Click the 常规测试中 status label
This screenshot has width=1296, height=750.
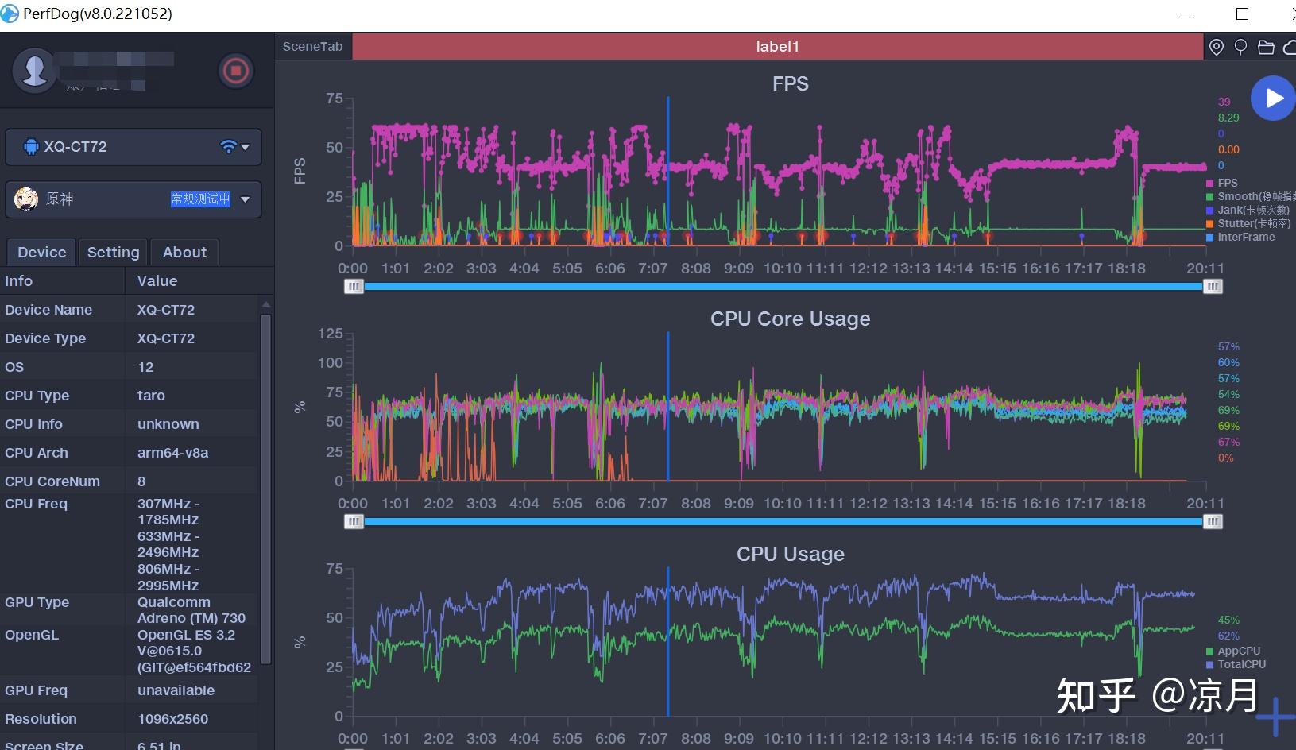(200, 199)
